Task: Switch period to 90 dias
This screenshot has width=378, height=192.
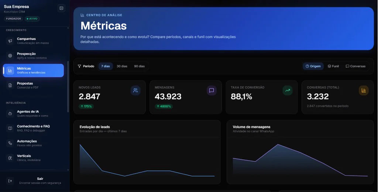Action: (139, 66)
